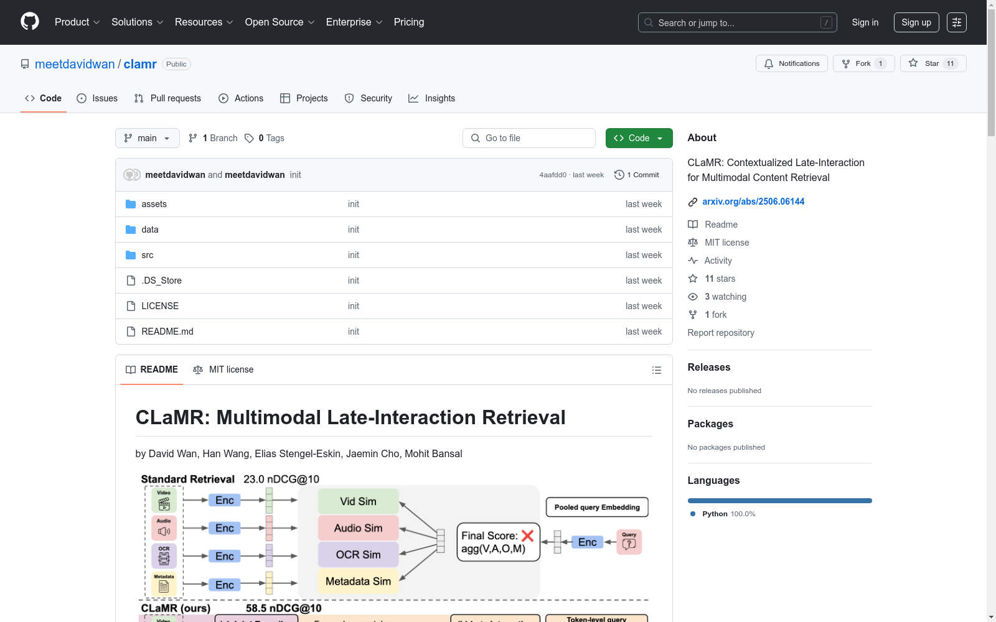Open the green Code dropdown button
The width and height of the screenshot is (996, 622).
coord(639,138)
